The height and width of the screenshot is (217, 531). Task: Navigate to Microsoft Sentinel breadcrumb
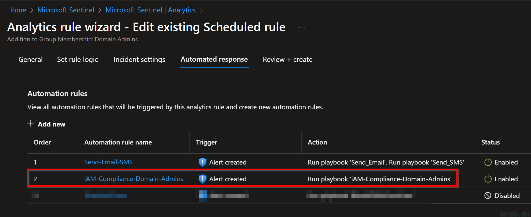tap(66, 10)
